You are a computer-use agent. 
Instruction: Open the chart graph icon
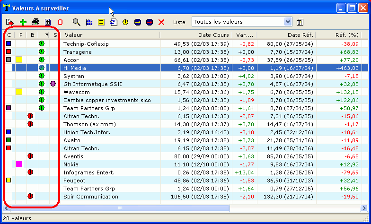pos(89,22)
